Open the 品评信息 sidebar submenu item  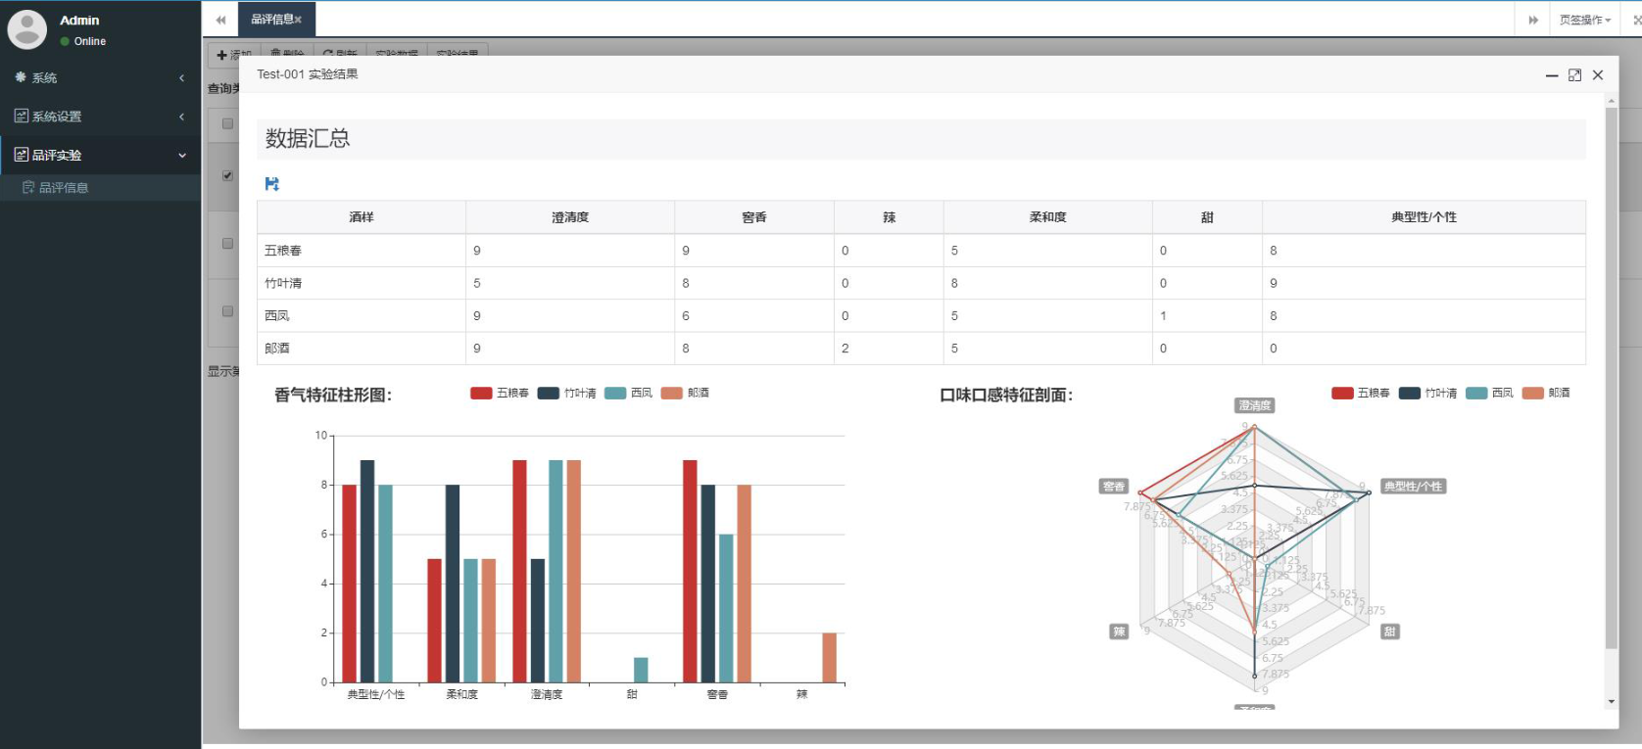coord(100,187)
